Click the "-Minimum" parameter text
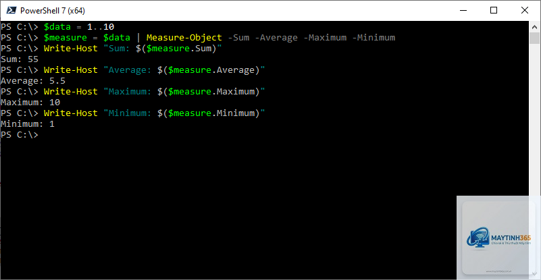The width and height of the screenshot is (541, 280). pyautogui.click(x=373, y=37)
